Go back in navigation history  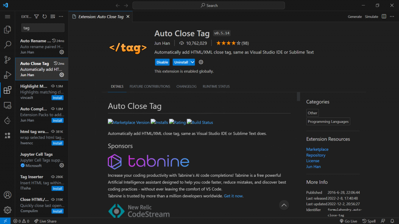coord(118,5)
